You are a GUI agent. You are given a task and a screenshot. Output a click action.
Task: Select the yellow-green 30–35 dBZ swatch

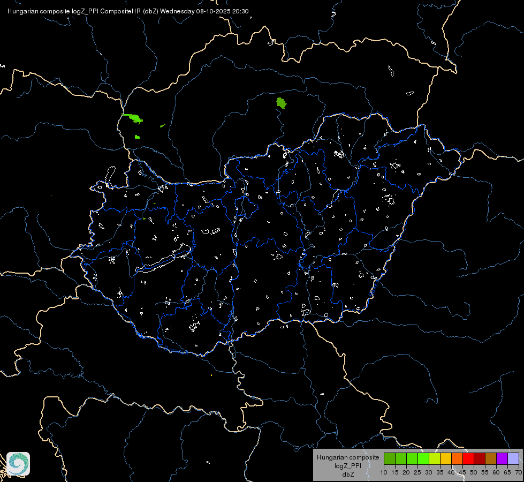tap(435, 458)
